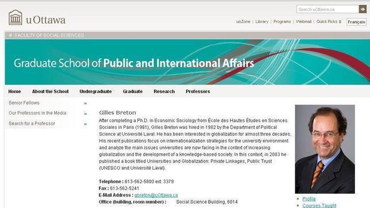Click the Gilles Breton heading

118,113
